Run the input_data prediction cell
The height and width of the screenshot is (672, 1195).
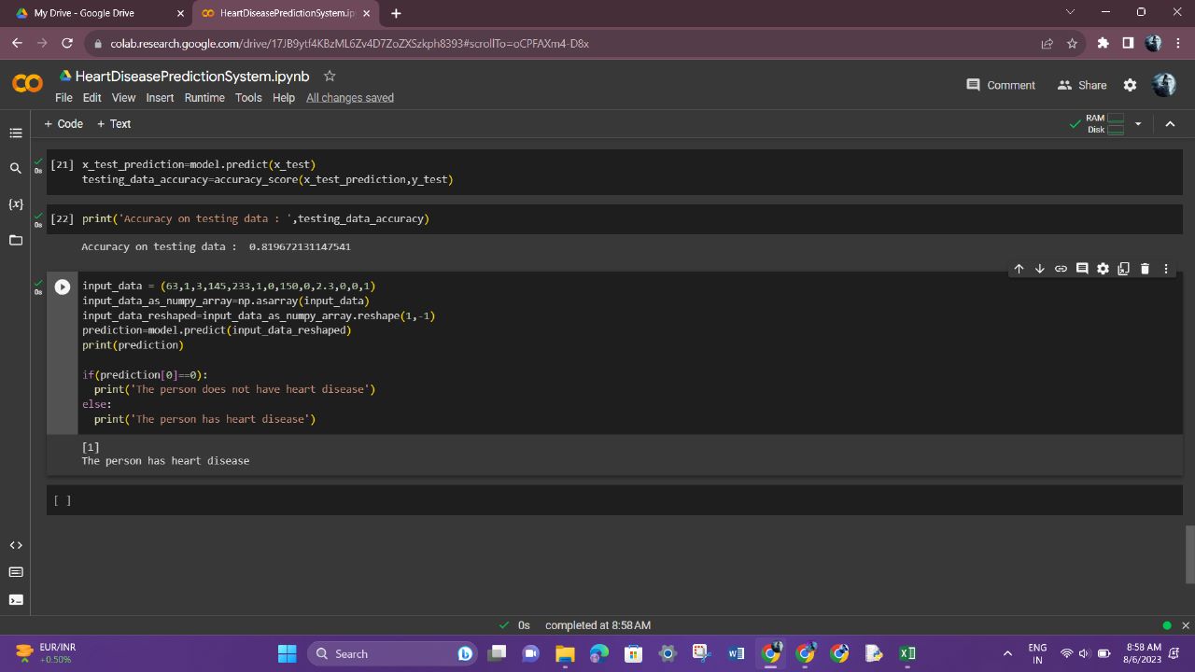[63, 287]
